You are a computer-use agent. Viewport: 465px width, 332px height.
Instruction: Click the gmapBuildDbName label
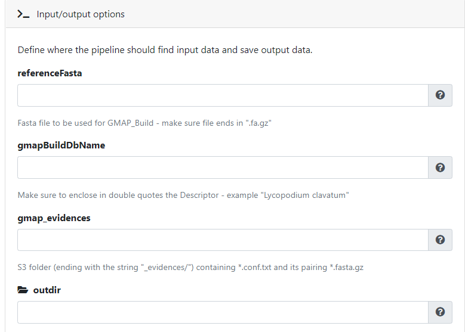tap(61, 145)
